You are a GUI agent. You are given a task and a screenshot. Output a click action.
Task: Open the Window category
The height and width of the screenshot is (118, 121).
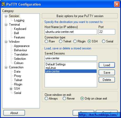[14, 42]
